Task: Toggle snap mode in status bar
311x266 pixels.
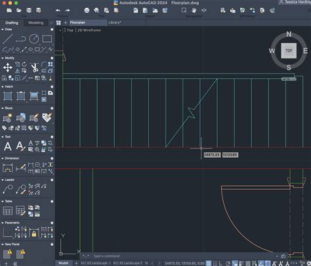Action: tap(215, 263)
